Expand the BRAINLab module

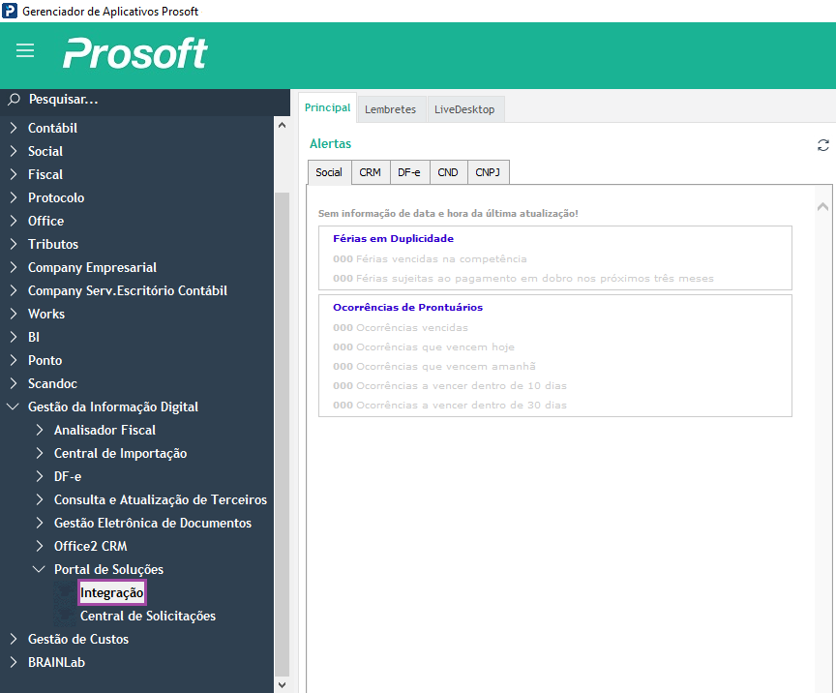click(x=14, y=662)
